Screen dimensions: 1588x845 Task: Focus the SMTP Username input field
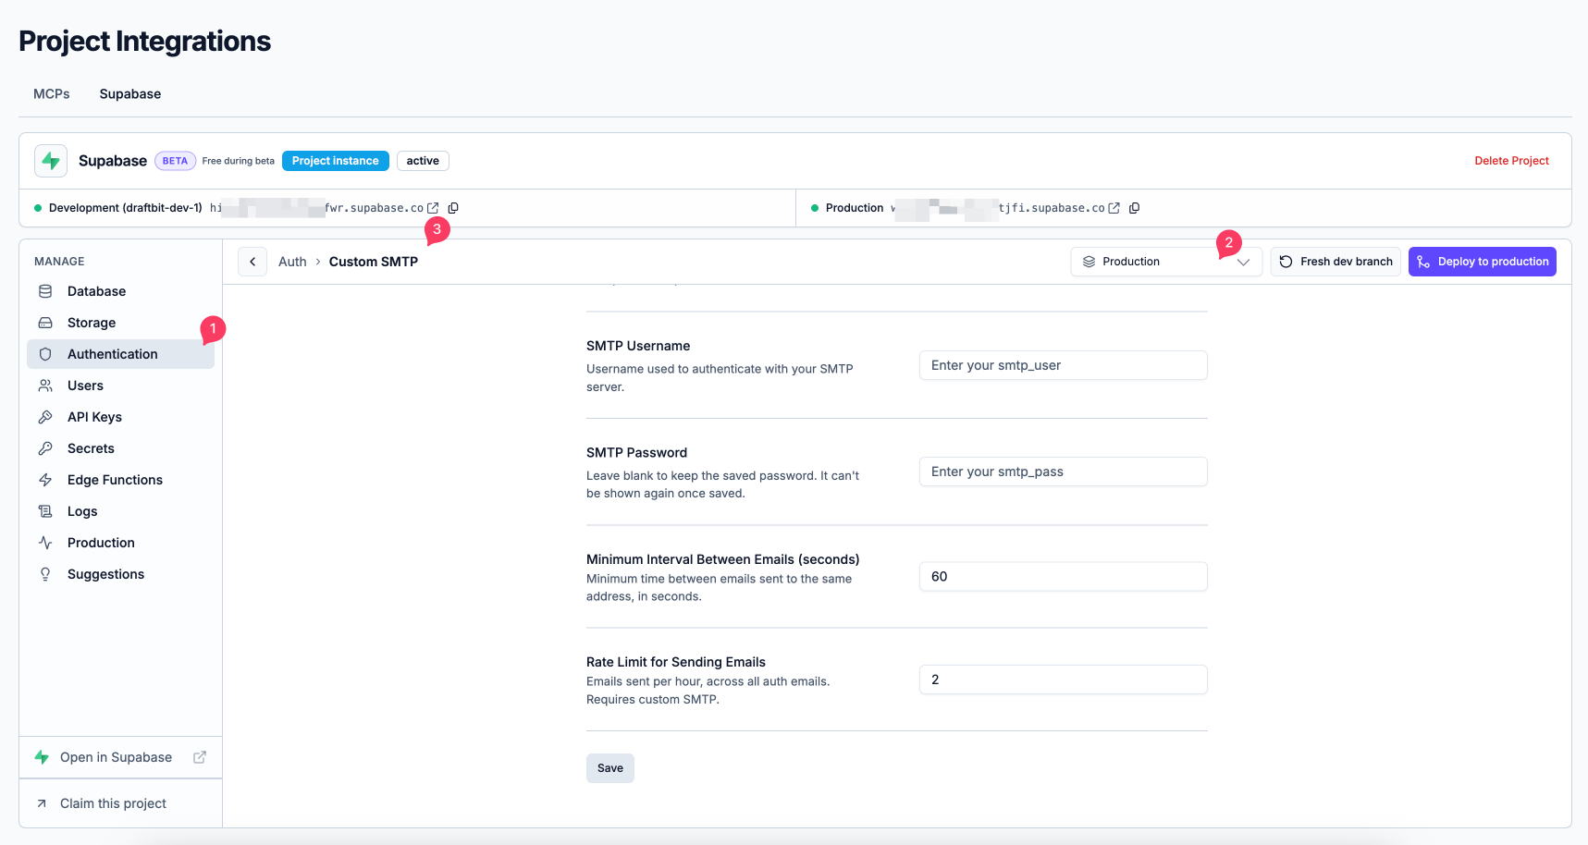tap(1064, 365)
